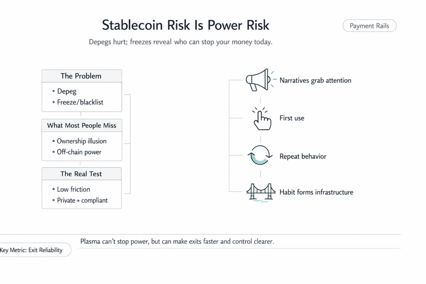Click the Key Metric: Exit Reliability tag
Image resolution: width=426 pixels, height=284 pixels.
pyautogui.click(x=32, y=250)
